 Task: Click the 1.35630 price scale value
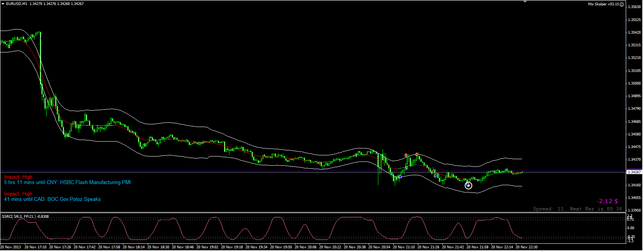click(634, 7)
